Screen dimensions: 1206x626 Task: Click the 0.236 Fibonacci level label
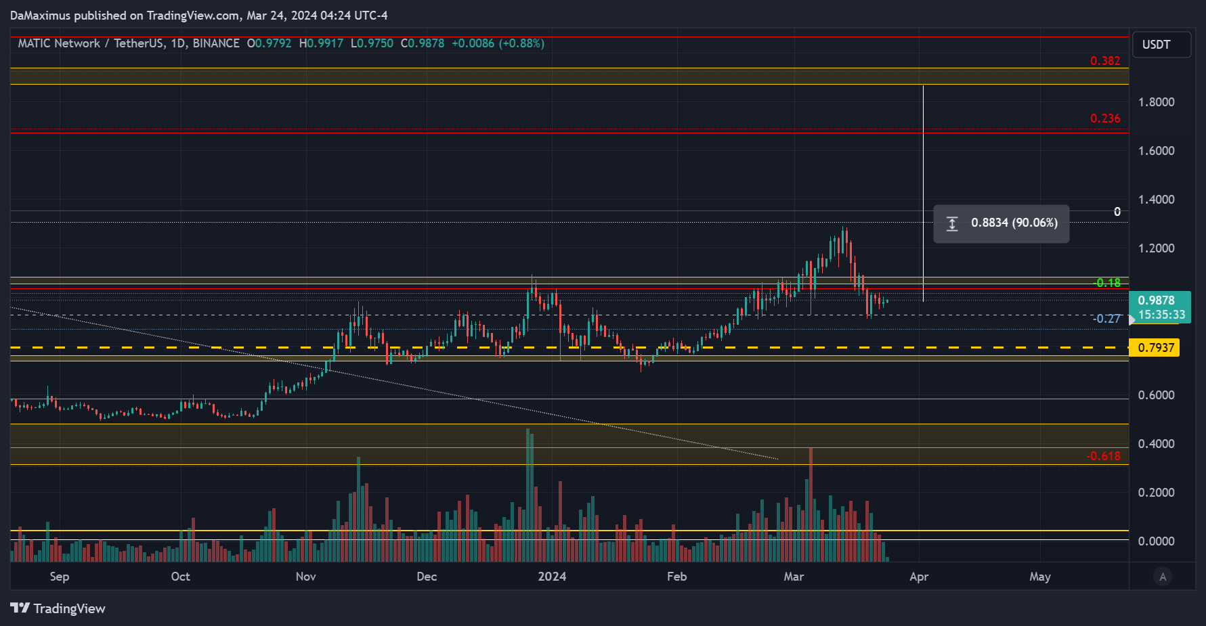click(1105, 118)
